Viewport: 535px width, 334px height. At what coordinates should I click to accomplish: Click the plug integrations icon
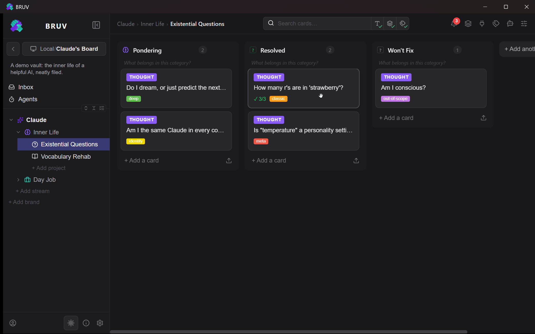[482, 24]
